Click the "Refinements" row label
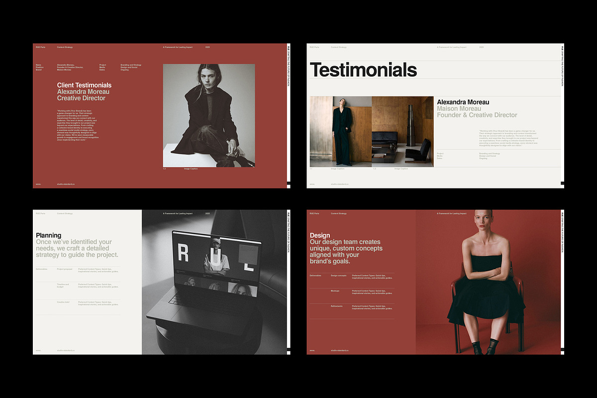This screenshot has height=398, width=597. pyautogui.click(x=337, y=306)
